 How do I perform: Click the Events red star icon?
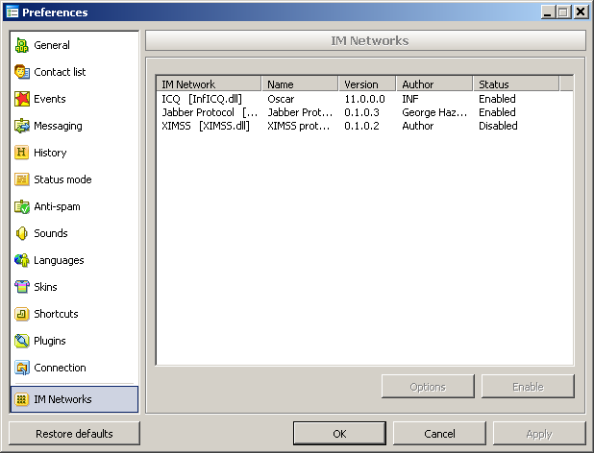21,99
